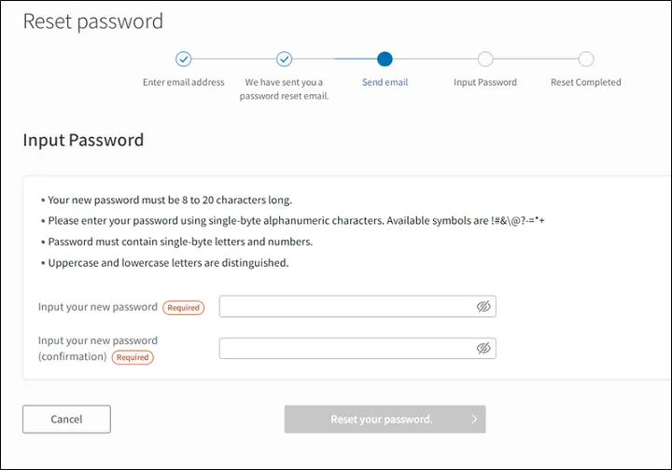Screen dimensions: 672x470
Task: Click the empty Input Password step circle
Action: 485,59
